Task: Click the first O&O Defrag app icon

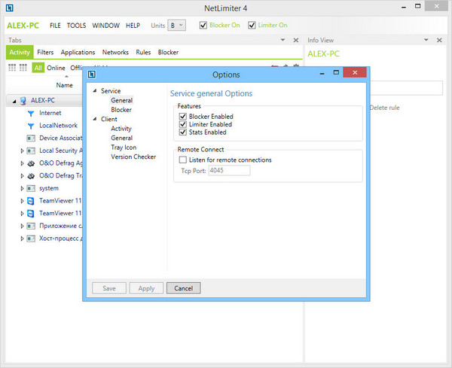Action: [31, 163]
